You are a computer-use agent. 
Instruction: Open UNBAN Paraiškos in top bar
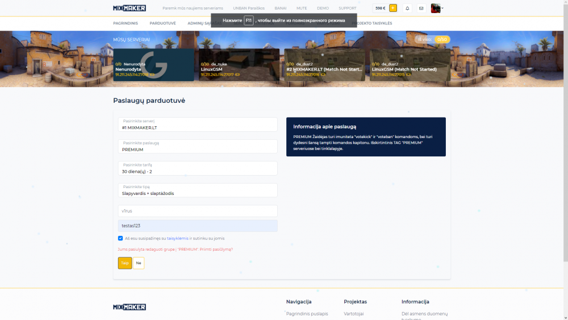pyautogui.click(x=249, y=8)
